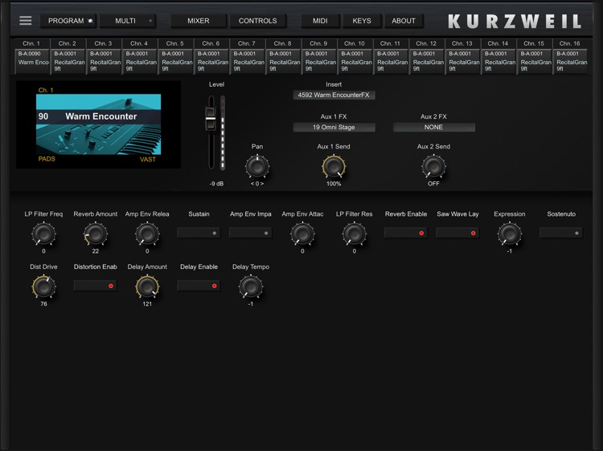Click the Aux 2 Send knob

point(433,167)
